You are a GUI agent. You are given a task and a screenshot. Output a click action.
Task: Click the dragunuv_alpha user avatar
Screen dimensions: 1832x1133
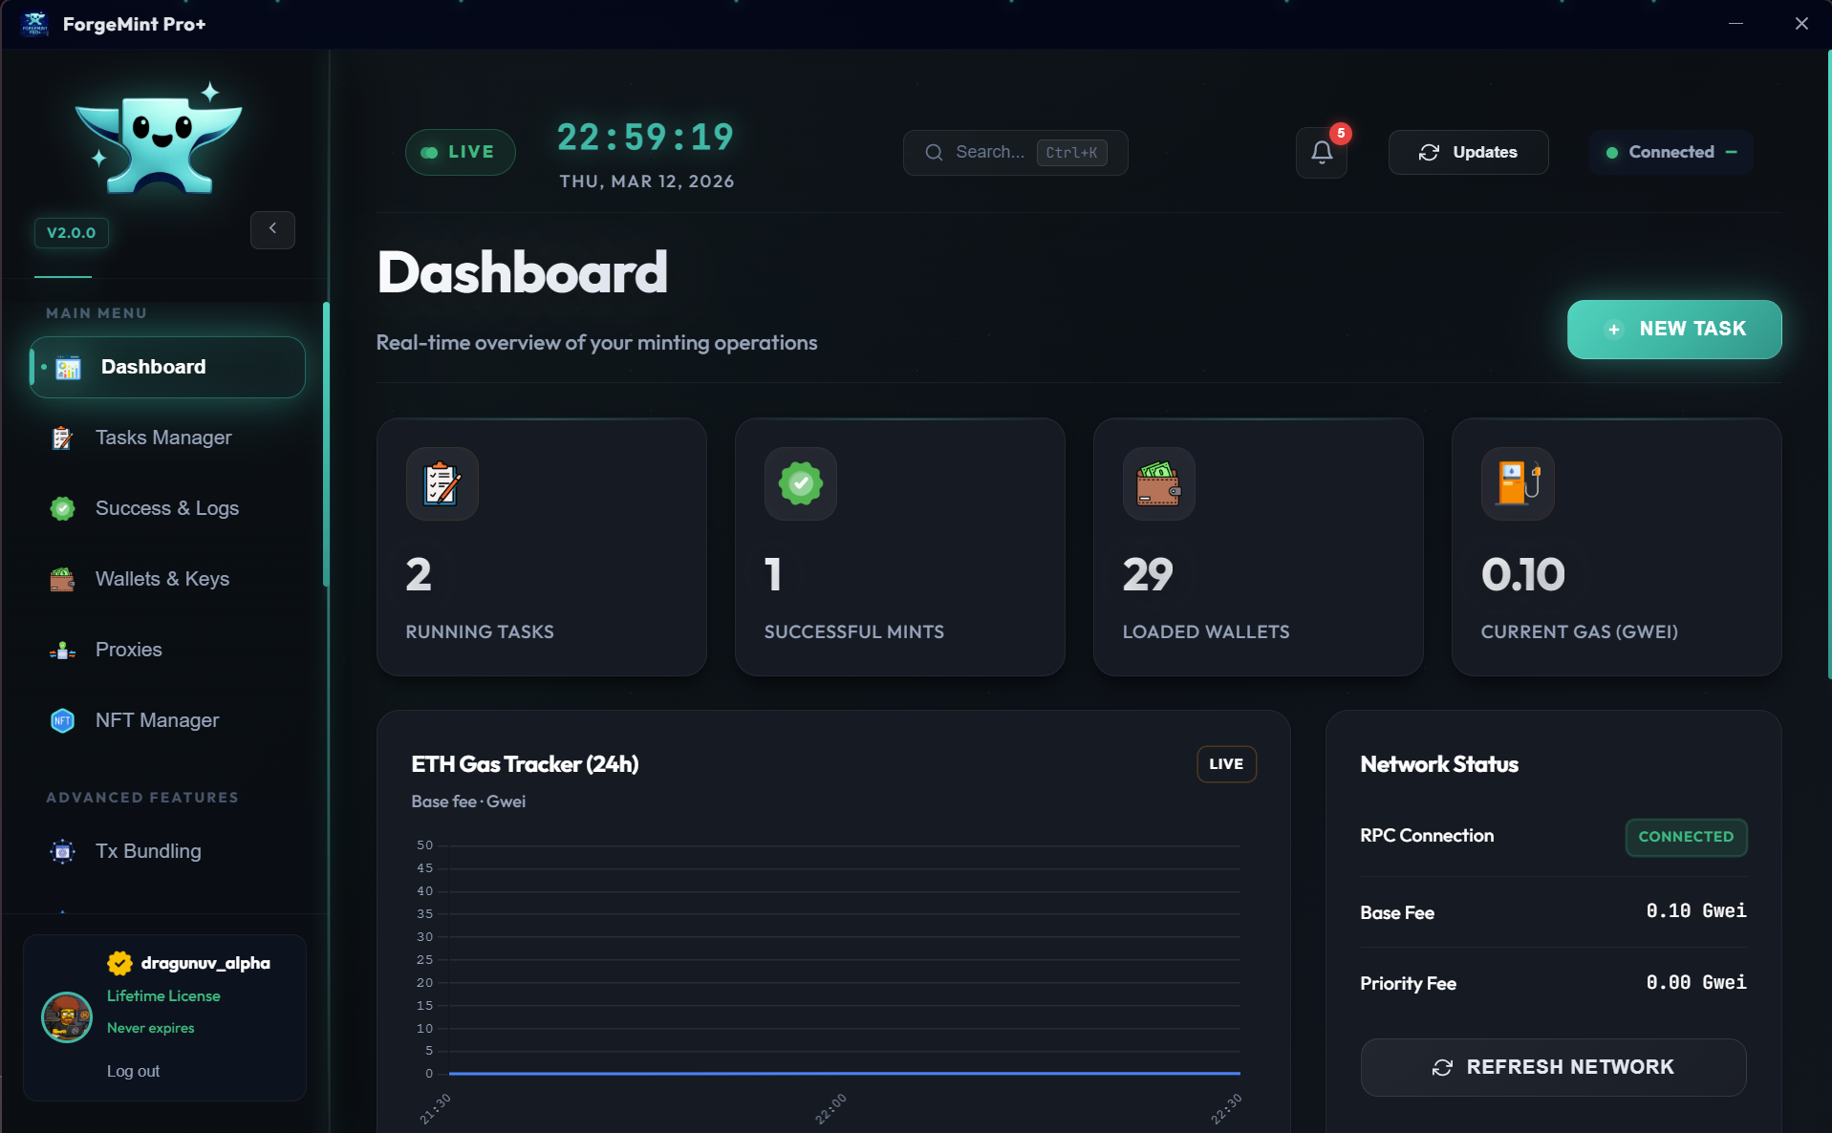click(x=67, y=1016)
